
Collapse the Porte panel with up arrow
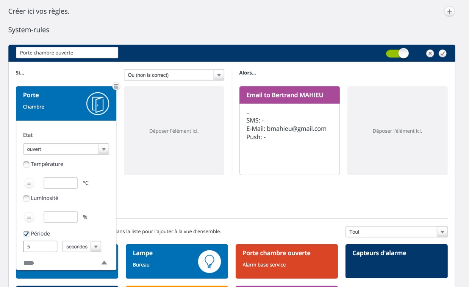click(x=104, y=263)
